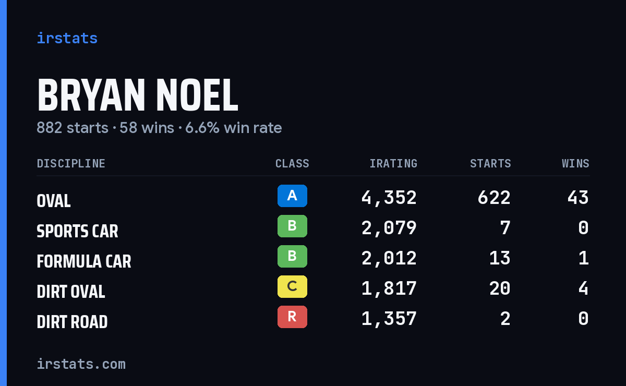Viewport: 626px width, 386px height.
Task: Click the green B badge in Formula Car row
Action: click(292, 256)
